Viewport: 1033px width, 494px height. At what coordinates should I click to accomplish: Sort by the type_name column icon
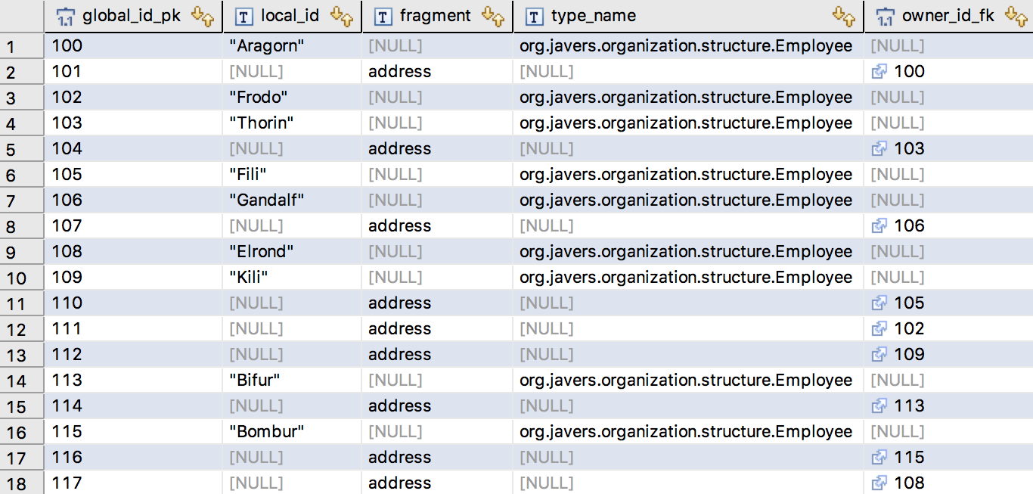(x=843, y=16)
